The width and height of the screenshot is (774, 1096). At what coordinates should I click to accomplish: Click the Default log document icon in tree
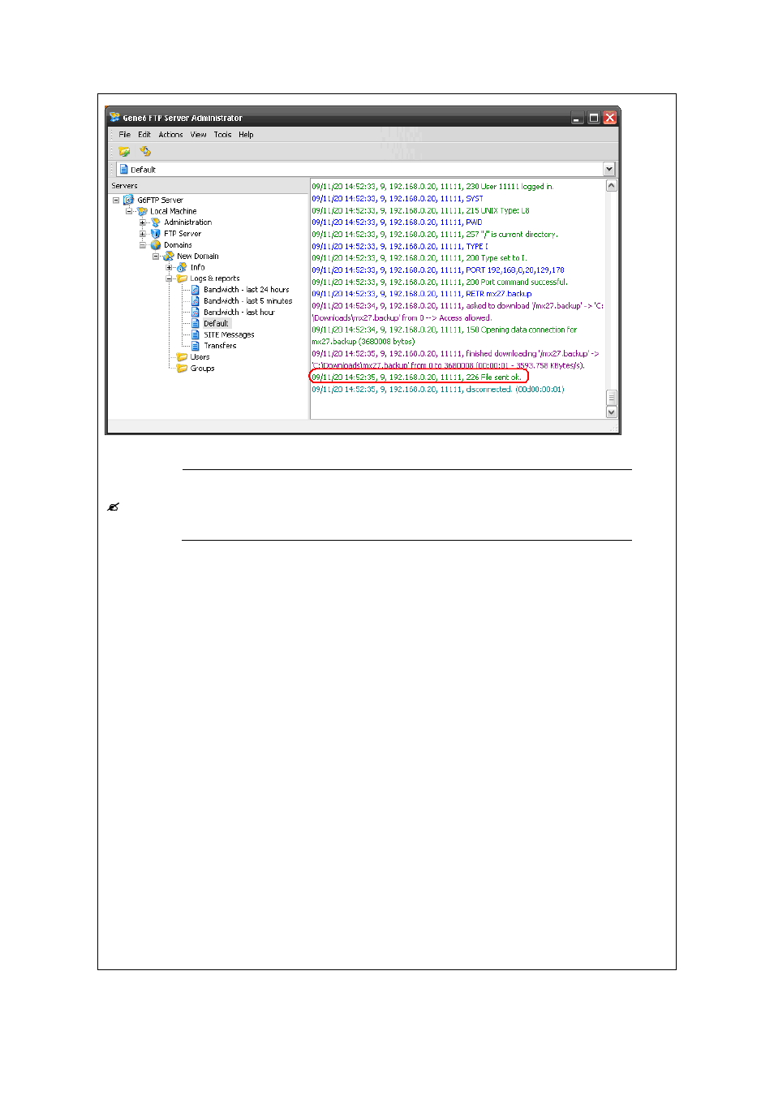(x=196, y=323)
